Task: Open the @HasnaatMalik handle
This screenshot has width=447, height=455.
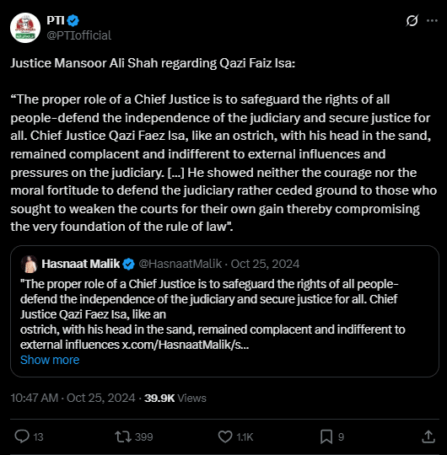Action: [x=180, y=264]
